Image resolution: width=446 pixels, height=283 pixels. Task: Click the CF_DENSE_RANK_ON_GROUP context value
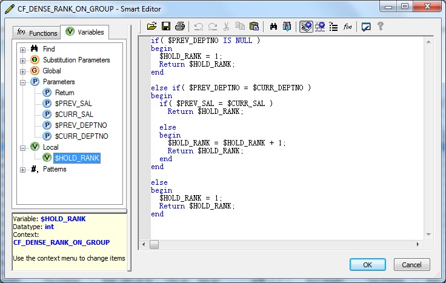(x=61, y=242)
